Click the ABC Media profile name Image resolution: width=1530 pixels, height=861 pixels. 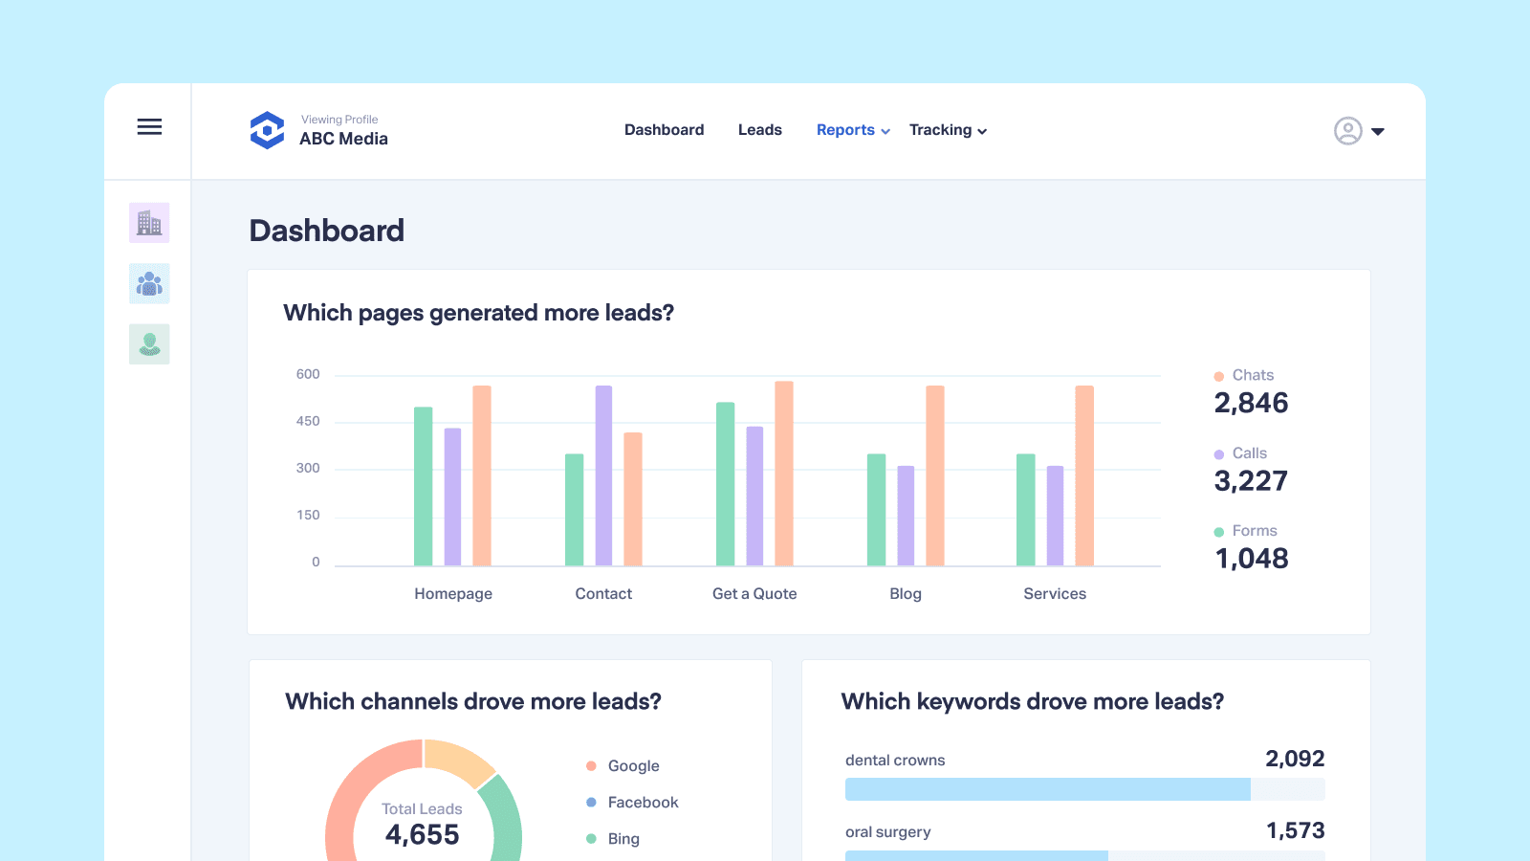click(342, 139)
